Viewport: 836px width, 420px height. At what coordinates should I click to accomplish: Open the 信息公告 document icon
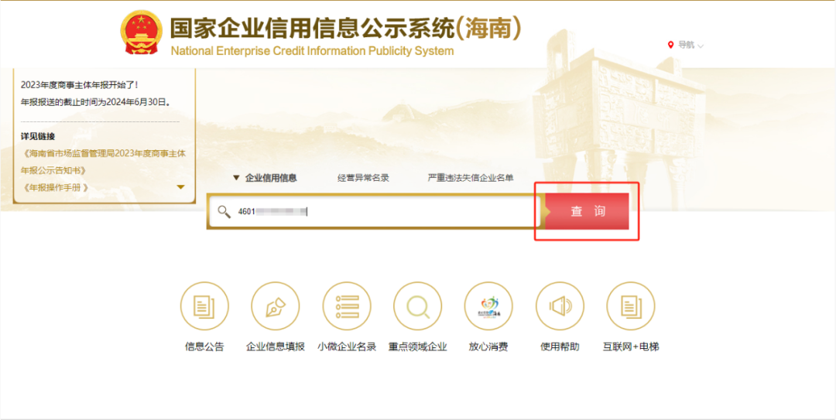pyautogui.click(x=204, y=306)
